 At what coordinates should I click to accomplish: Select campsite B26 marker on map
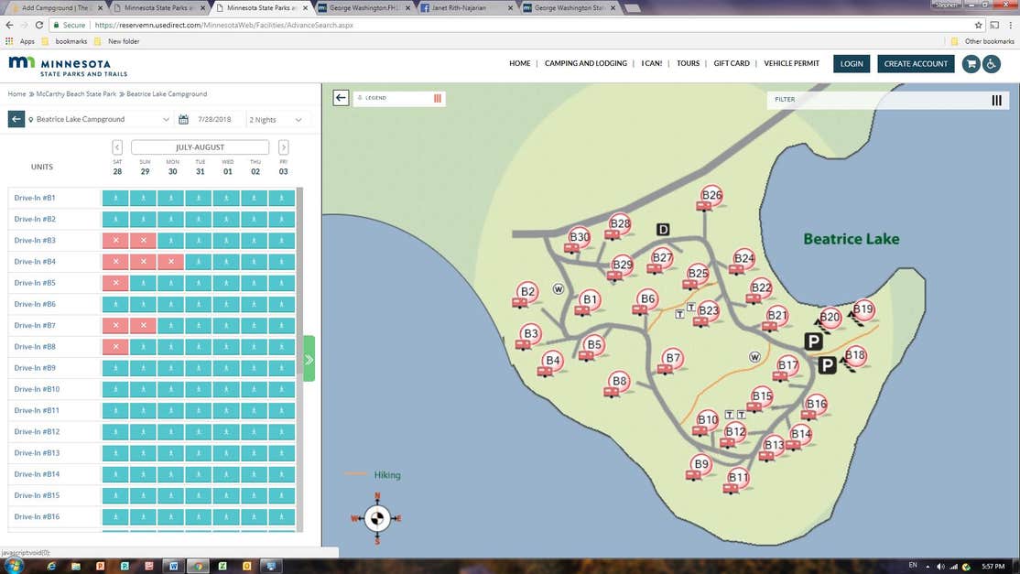(x=711, y=195)
